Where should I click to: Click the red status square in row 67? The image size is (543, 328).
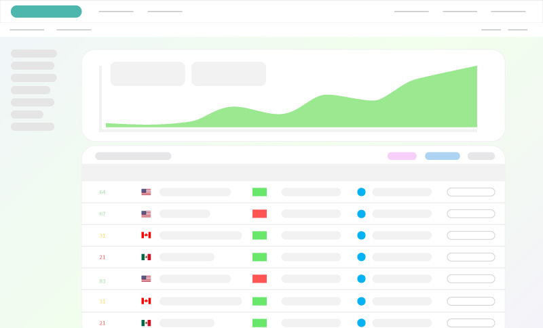pos(259,213)
